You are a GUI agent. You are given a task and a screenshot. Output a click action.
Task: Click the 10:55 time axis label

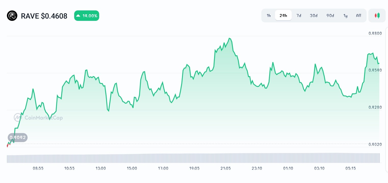(x=69, y=168)
